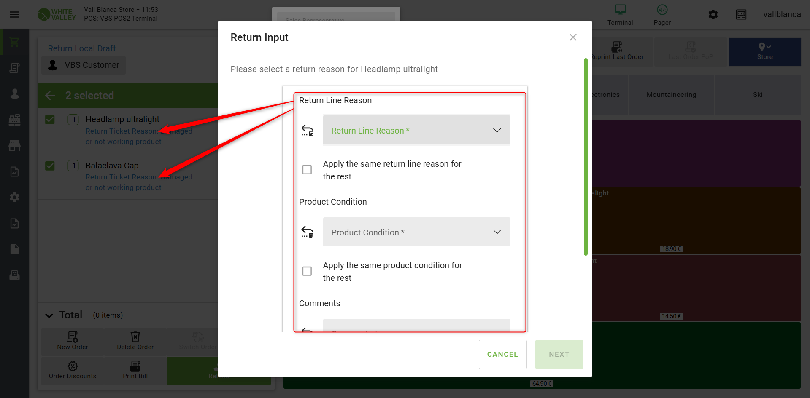Check Apply the same return line reason
Image resolution: width=810 pixels, height=398 pixels.
click(x=307, y=170)
